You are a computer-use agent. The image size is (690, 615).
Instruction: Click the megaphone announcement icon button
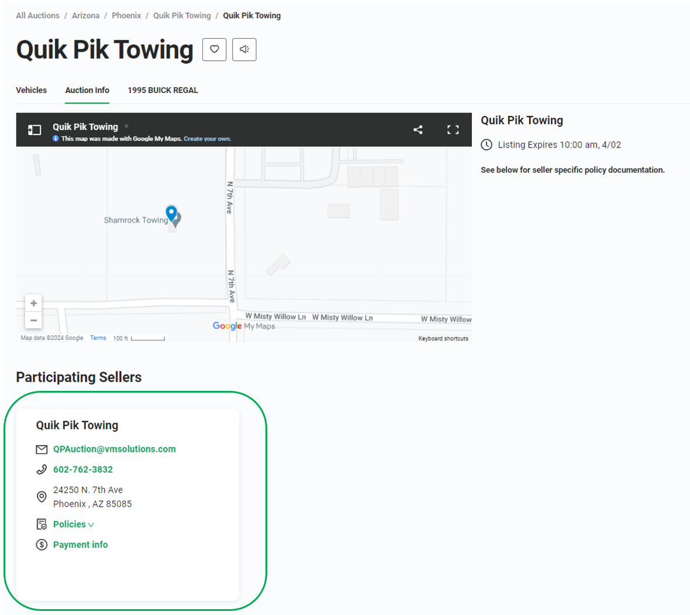coord(244,49)
